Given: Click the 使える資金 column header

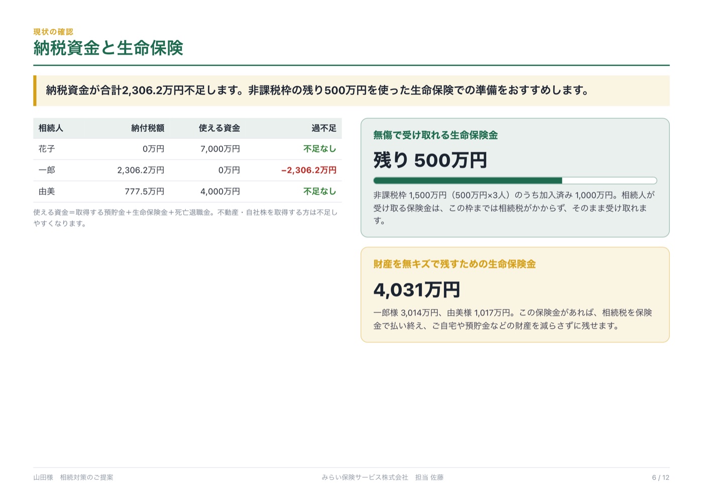Looking at the screenshot, I should point(219,128).
